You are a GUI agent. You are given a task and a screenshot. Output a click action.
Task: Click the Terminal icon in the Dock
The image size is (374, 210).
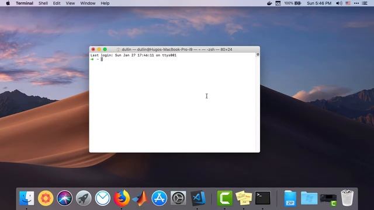click(x=262, y=198)
